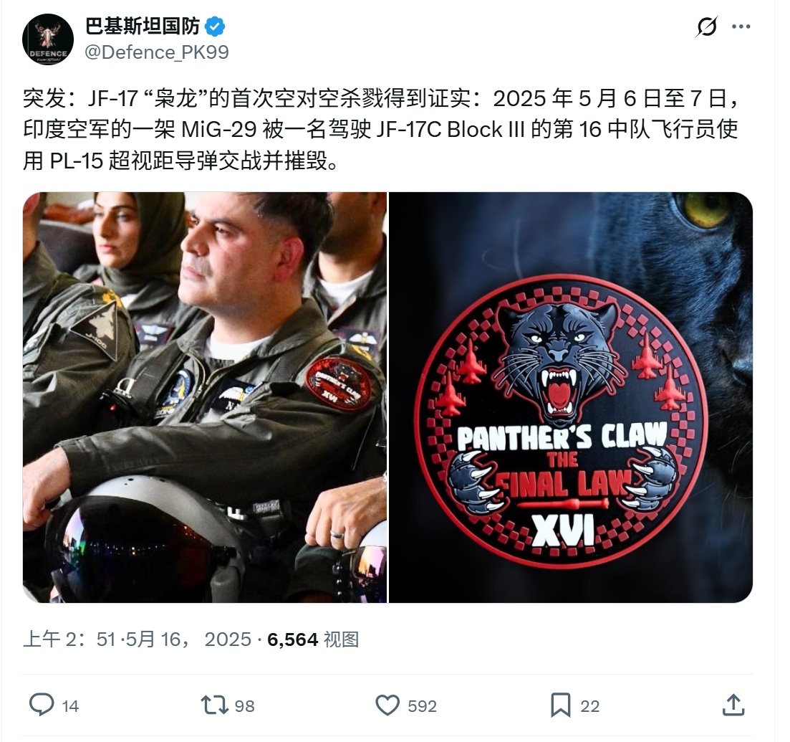Image resolution: width=790 pixels, height=742 pixels.
Task: Open the 巴基斯坦国防 account name
Action: 143,27
